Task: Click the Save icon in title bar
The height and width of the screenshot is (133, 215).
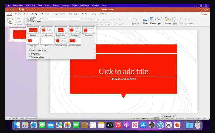Action: point(23,9)
